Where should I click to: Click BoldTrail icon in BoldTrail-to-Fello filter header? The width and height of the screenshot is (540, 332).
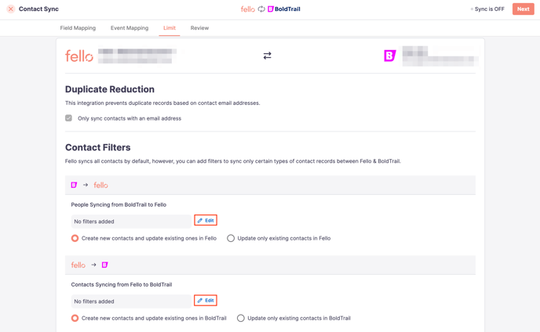(74, 185)
